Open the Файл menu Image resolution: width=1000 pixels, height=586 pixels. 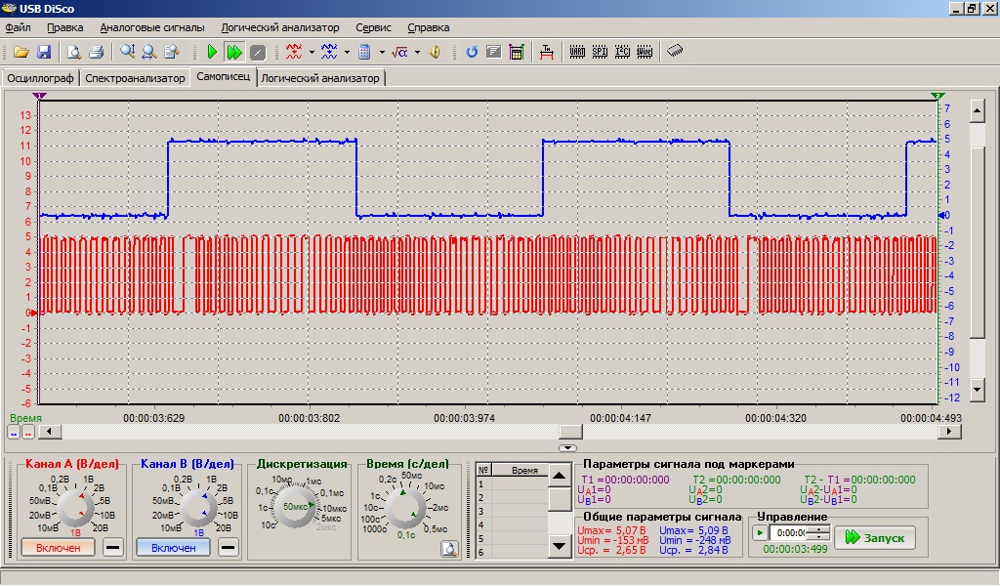[x=18, y=27]
